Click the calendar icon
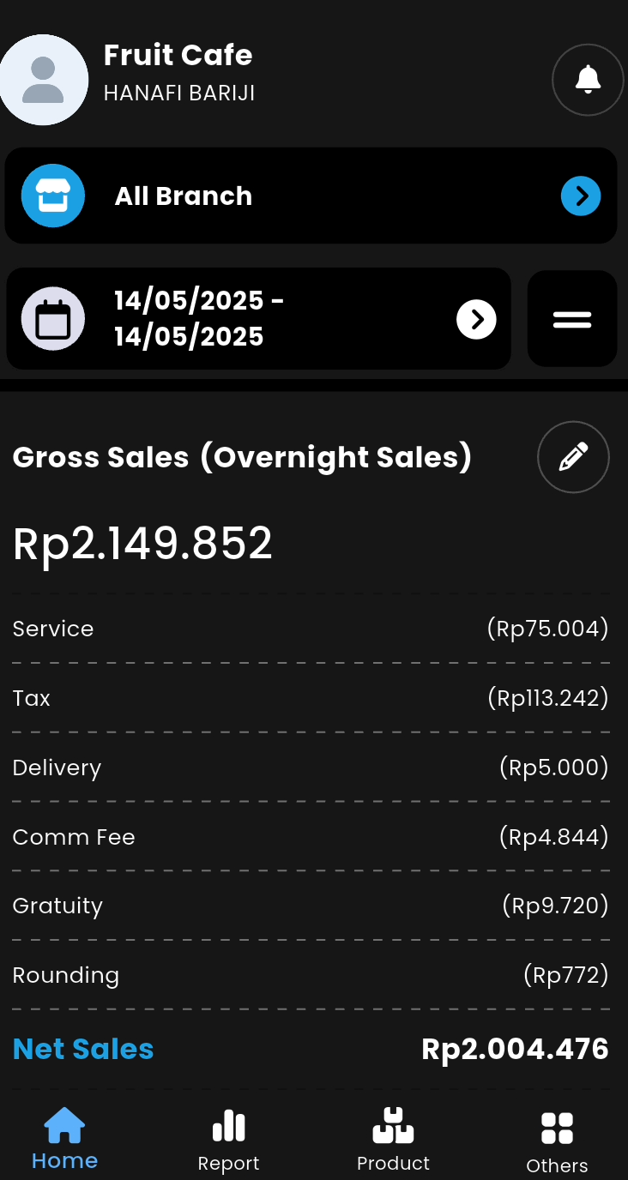This screenshot has height=1180, width=628. tap(53, 319)
